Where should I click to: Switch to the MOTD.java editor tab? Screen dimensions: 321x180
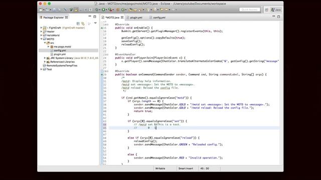(112, 17)
